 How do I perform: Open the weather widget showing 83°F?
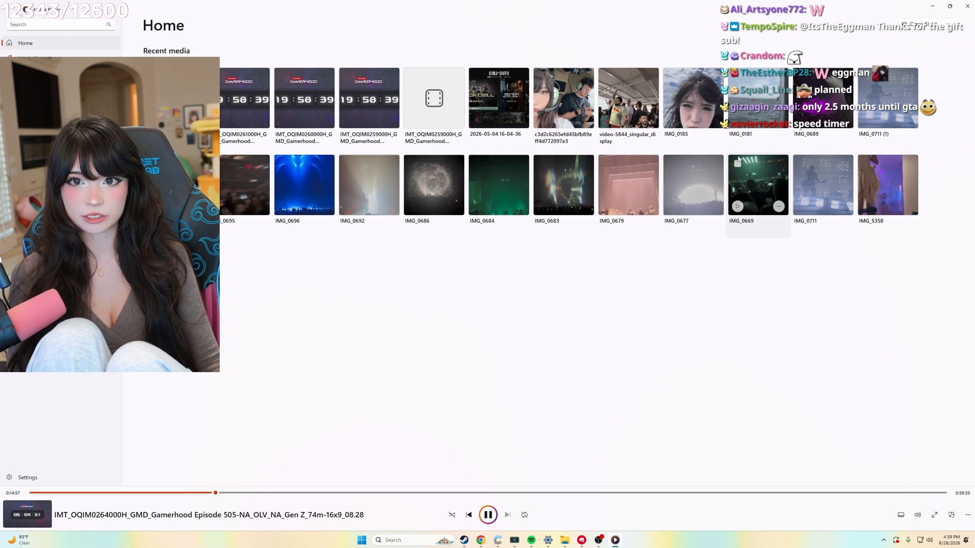tap(19, 540)
